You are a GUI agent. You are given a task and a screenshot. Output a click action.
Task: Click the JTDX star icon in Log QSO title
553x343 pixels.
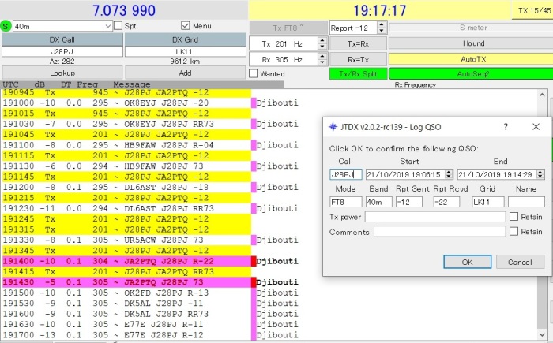pyautogui.click(x=333, y=127)
